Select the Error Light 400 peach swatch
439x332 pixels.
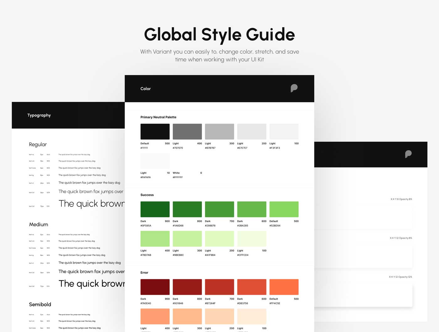tap(155, 317)
